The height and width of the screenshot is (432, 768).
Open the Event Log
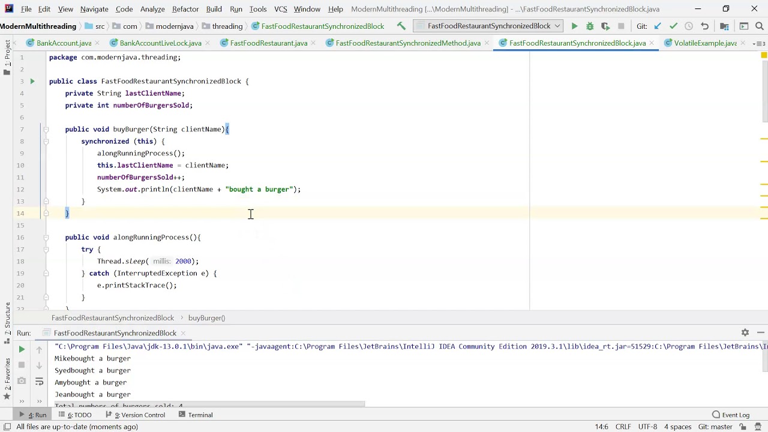coord(731,415)
